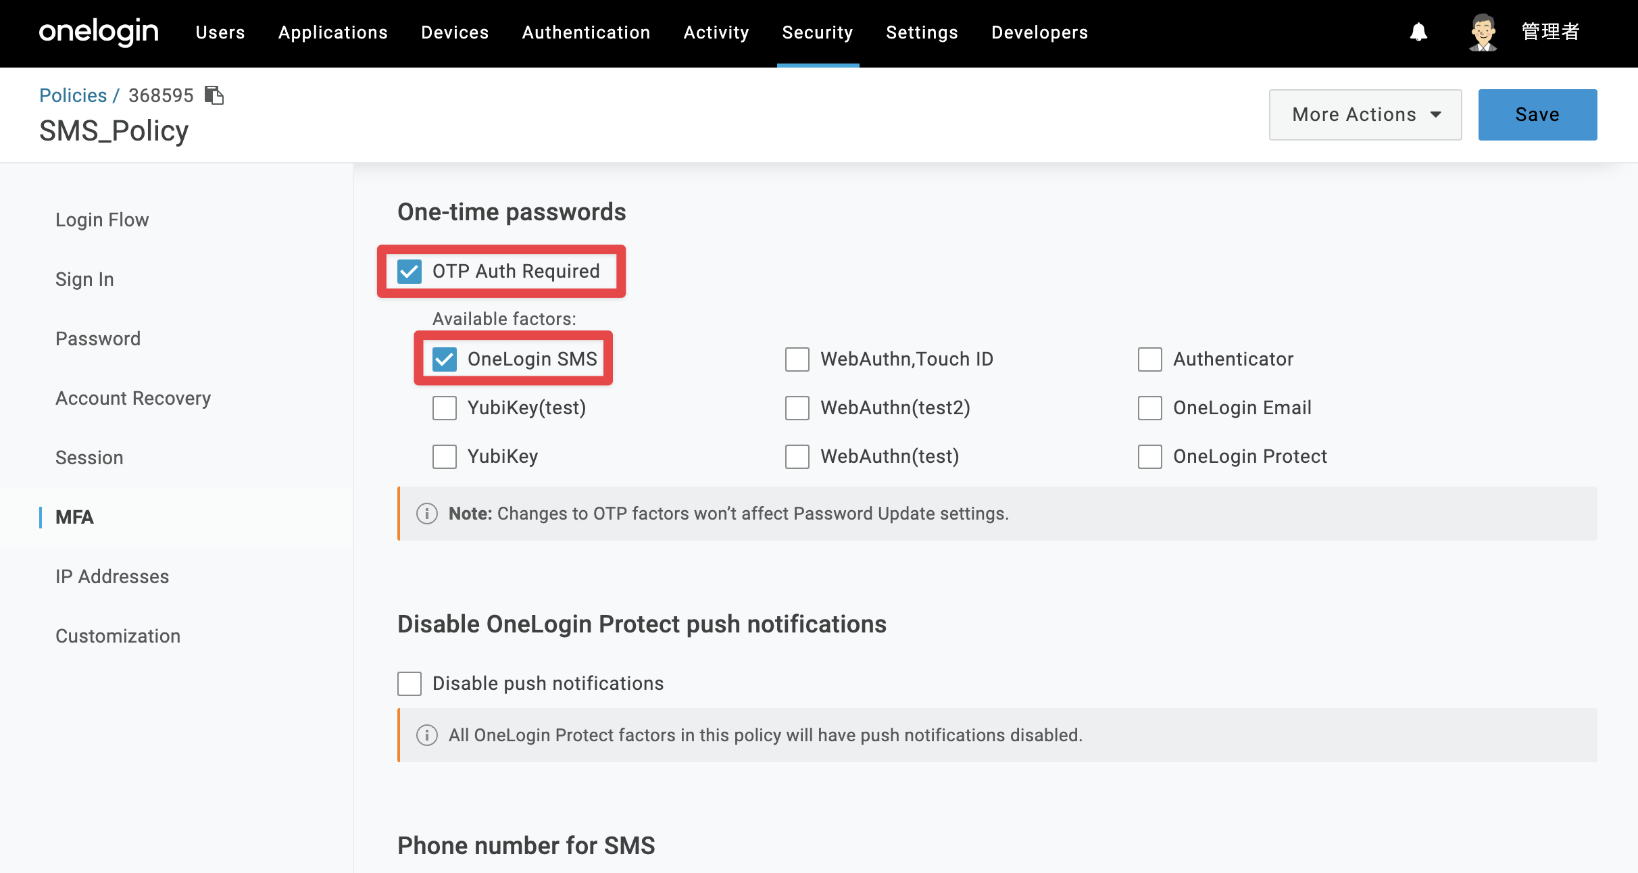Click the Available factors label
This screenshot has height=873, width=1638.
tap(505, 318)
